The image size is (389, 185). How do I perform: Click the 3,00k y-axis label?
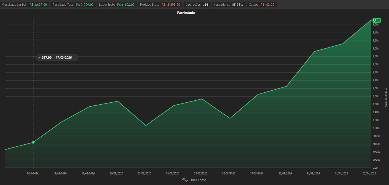376,49
